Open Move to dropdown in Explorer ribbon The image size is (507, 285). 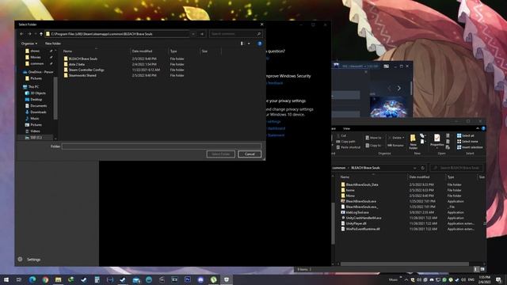(x=373, y=138)
